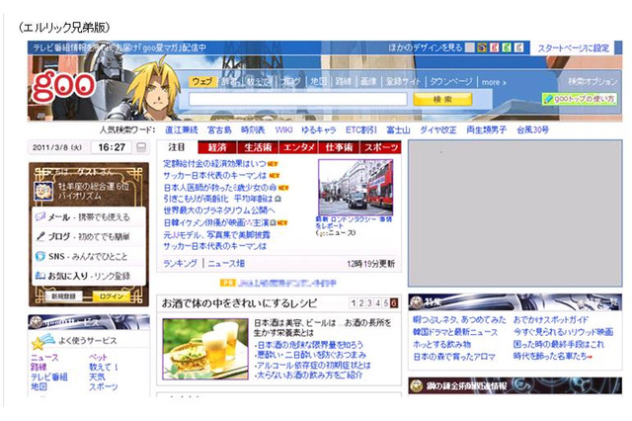Click the SNS globe icon

40,256
